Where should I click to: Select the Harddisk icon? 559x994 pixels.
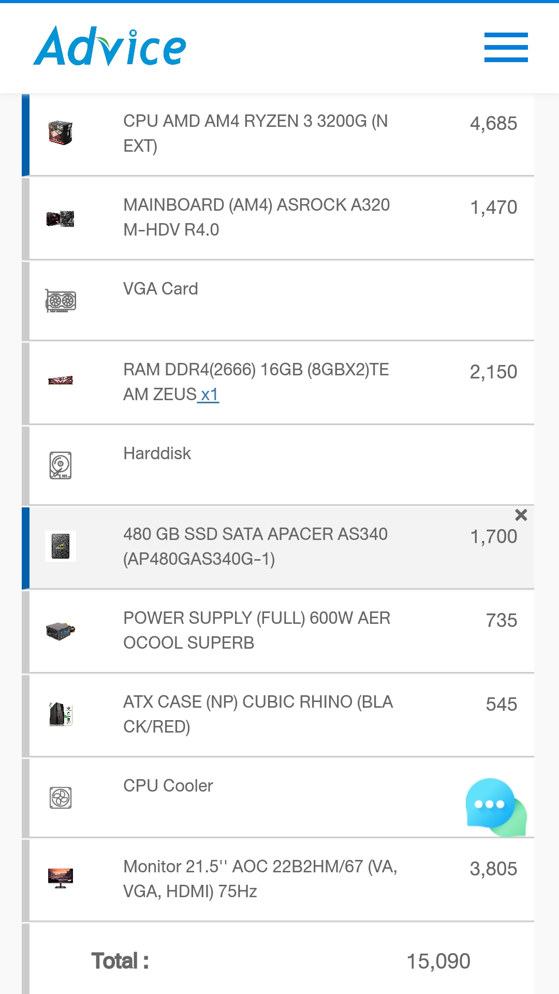(61, 465)
